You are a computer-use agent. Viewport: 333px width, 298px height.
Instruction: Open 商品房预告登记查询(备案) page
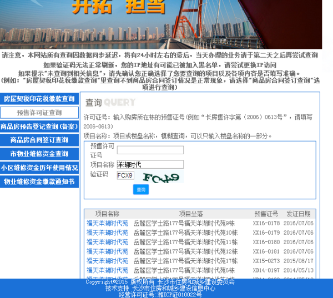pos(39,127)
